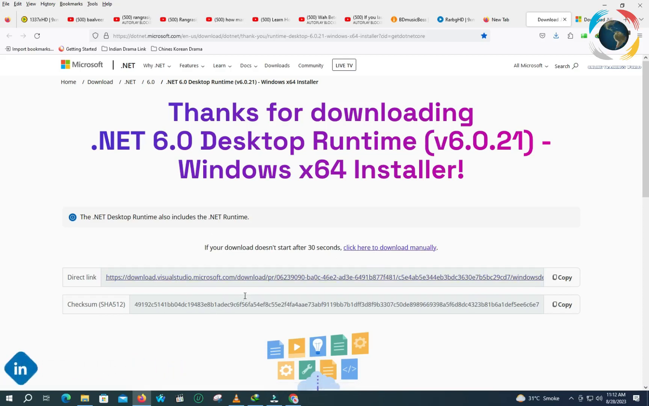Open the File menu
Image resolution: width=649 pixels, height=406 pixels.
(6, 4)
